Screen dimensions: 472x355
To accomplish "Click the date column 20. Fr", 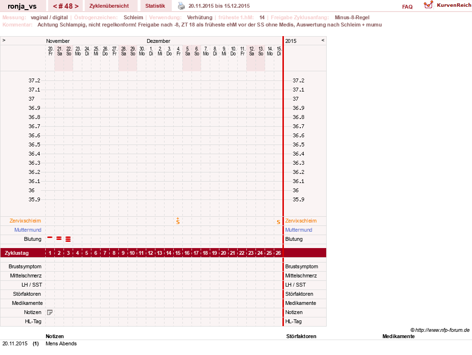I will 50,51.
